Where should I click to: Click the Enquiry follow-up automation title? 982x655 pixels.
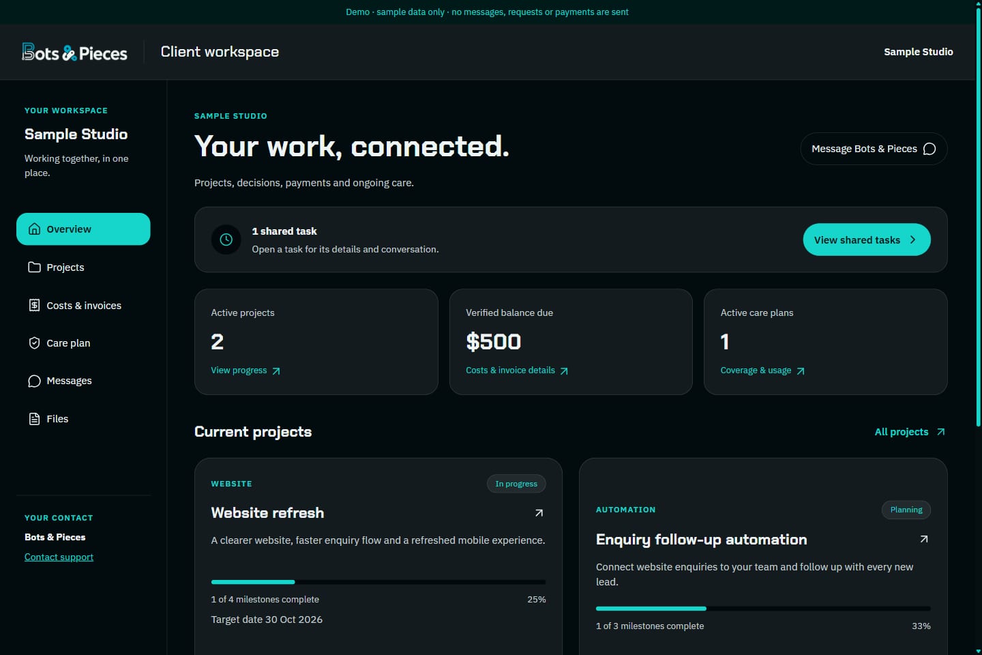click(x=701, y=540)
